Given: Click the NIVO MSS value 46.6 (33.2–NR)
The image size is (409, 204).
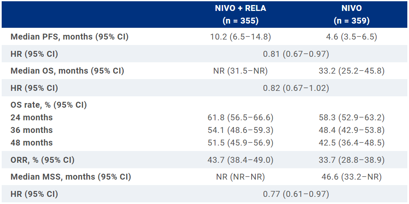Looking at the screenshot, I should (x=351, y=177).
